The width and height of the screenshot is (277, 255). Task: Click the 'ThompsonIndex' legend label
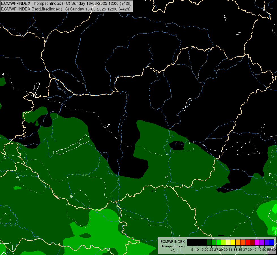pos(173,246)
